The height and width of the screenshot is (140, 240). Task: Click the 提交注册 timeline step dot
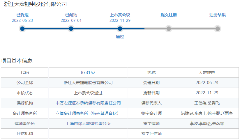pyautogui.click(x=168, y=29)
